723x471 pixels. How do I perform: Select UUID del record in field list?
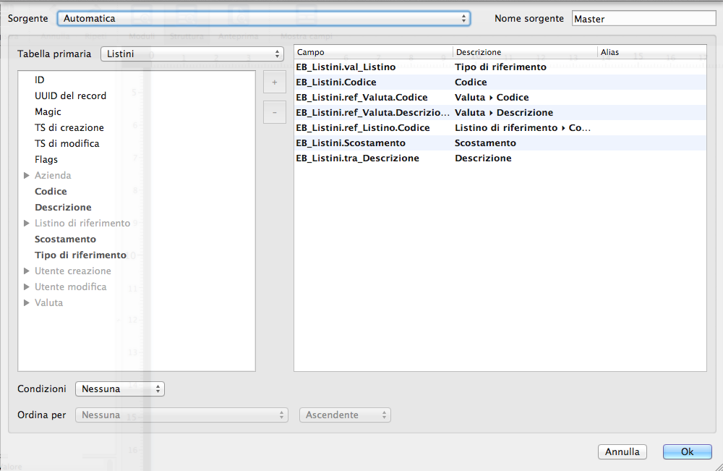click(70, 96)
